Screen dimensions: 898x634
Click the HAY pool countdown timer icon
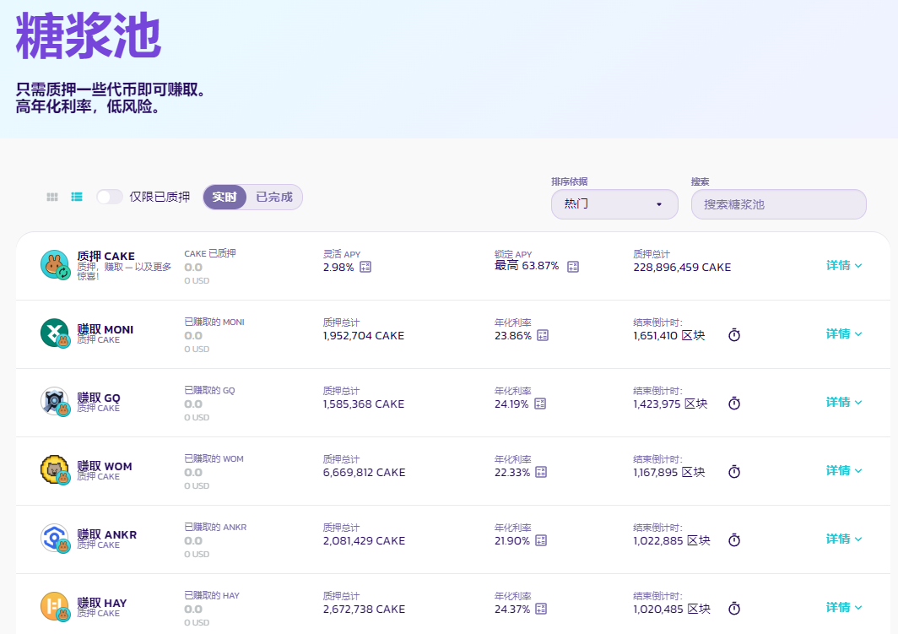734,608
